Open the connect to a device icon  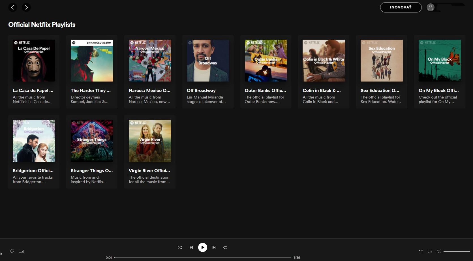point(430,251)
